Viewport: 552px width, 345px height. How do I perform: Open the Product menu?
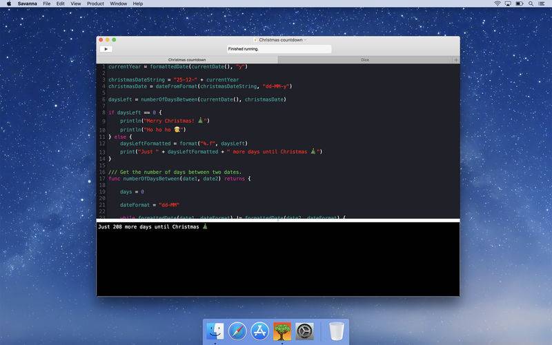point(95,3)
